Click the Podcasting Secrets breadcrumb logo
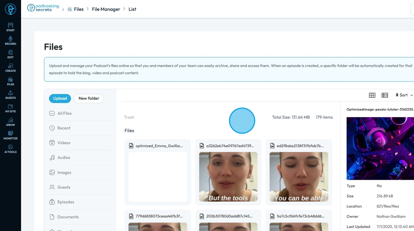This screenshot has height=231, width=414. [43, 8]
